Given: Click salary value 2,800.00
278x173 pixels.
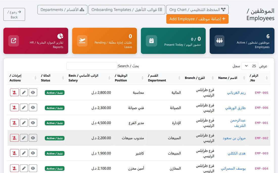Looking at the screenshot, I should coord(101,92).
